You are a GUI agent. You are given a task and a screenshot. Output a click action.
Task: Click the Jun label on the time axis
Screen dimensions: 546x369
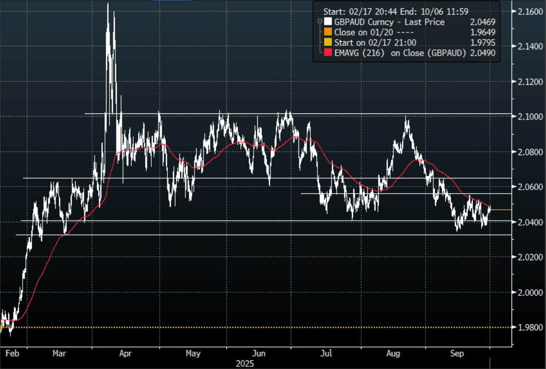pyautogui.click(x=259, y=354)
